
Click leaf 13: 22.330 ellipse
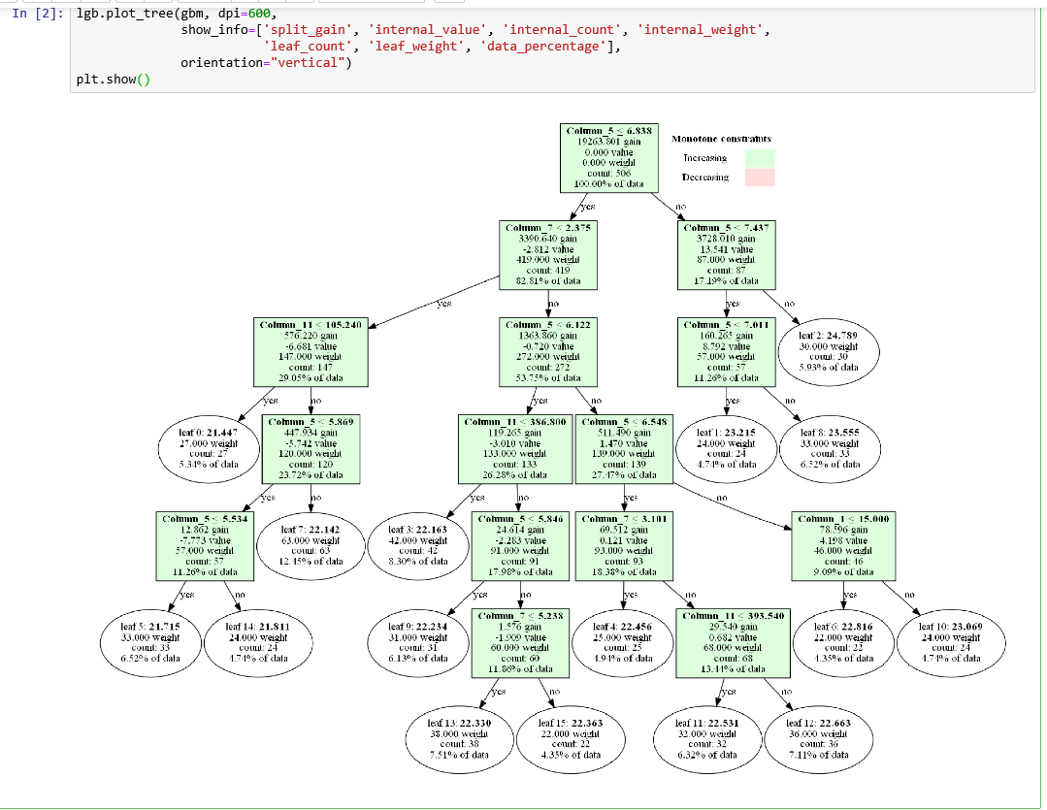[459, 740]
